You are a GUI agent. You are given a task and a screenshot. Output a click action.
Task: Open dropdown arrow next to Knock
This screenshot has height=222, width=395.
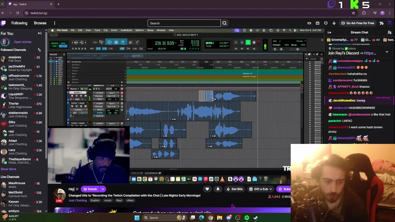tap(103, 189)
